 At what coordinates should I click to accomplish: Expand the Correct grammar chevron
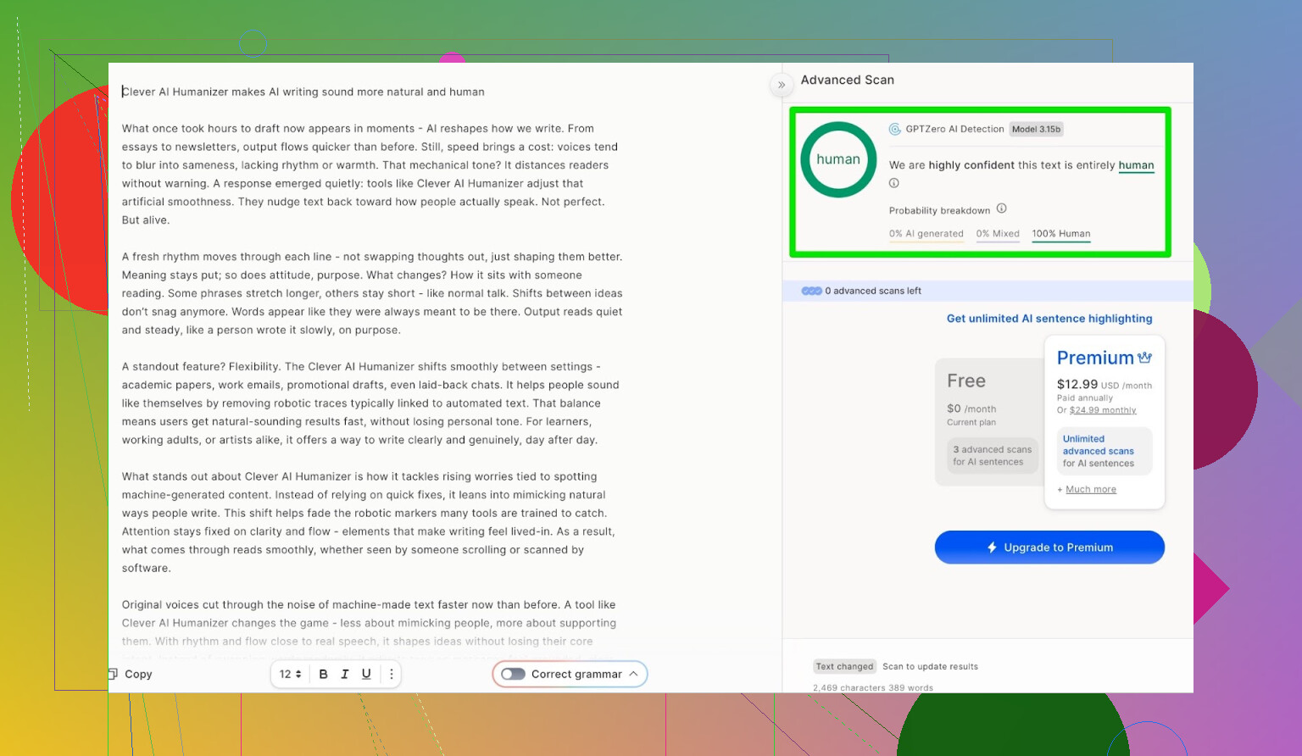click(x=633, y=674)
